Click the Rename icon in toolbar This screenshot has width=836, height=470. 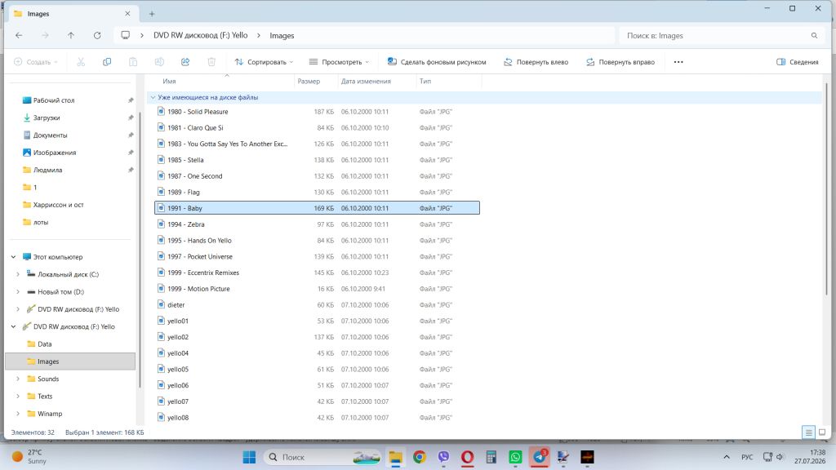pos(159,62)
